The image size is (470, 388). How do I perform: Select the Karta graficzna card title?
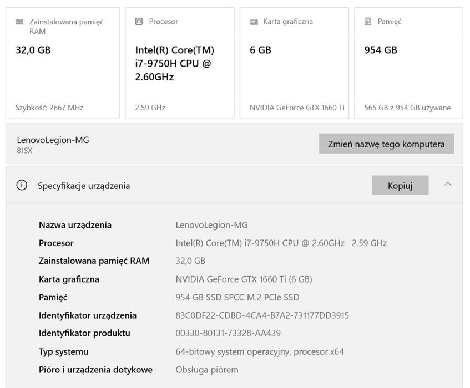[288, 22]
